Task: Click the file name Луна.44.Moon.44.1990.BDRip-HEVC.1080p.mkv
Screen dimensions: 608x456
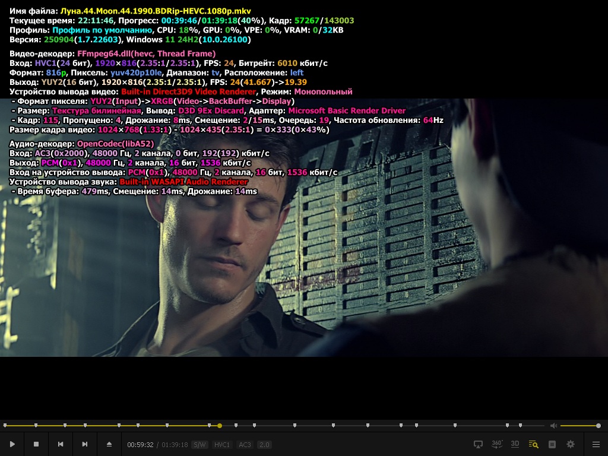Action: coord(156,11)
